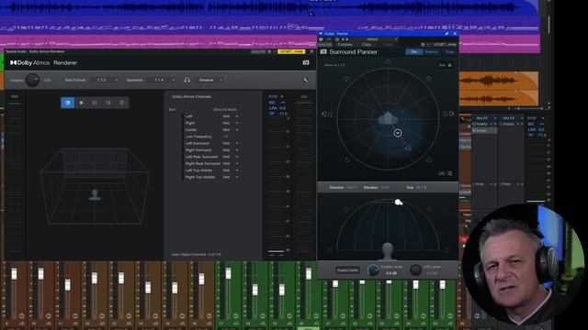
Task: Click the Surround Panner logo icon
Action: [x=323, y=52]
